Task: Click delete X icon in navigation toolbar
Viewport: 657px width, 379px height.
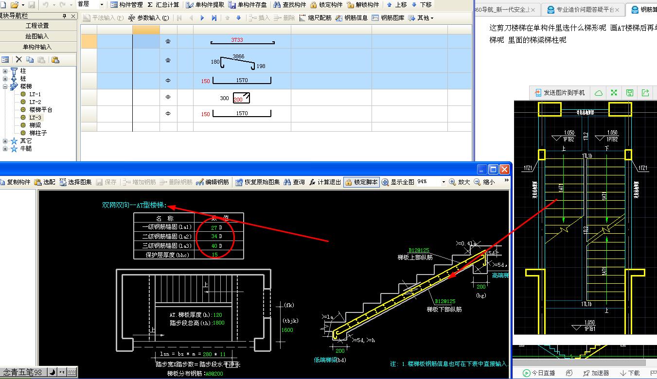Action: 19,60
